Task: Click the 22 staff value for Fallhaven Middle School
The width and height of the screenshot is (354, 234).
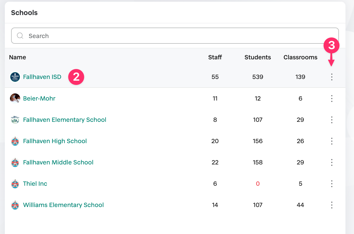Action: (x=215, y=162)
